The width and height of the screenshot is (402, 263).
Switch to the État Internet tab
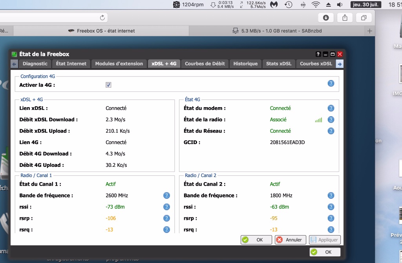(71, 64)
